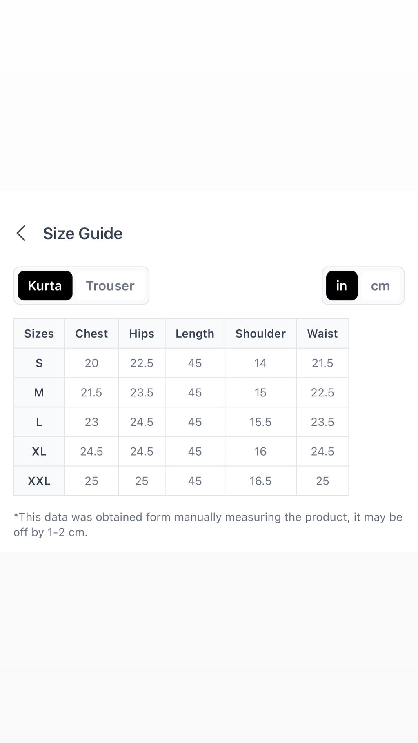Viewport: 418px width, 743px height.
Task: Select the Sizes column header
Action: [x=39, y=334]
